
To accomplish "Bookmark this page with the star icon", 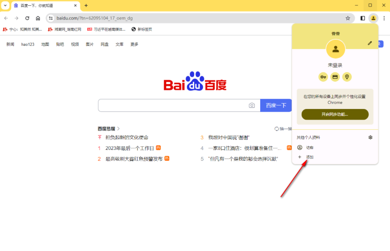I will pos(348,18).
